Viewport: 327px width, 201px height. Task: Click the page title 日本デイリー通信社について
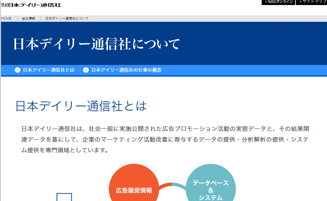(x=96, y=44)
